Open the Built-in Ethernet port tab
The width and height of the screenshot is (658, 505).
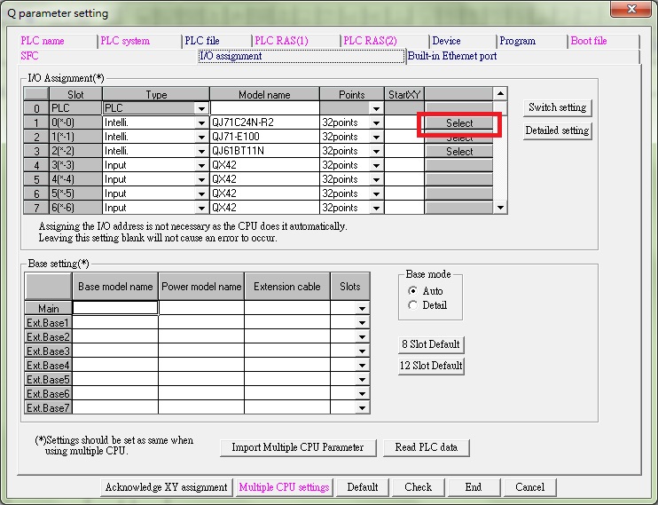pyautogui.click(x=452, y=56)
